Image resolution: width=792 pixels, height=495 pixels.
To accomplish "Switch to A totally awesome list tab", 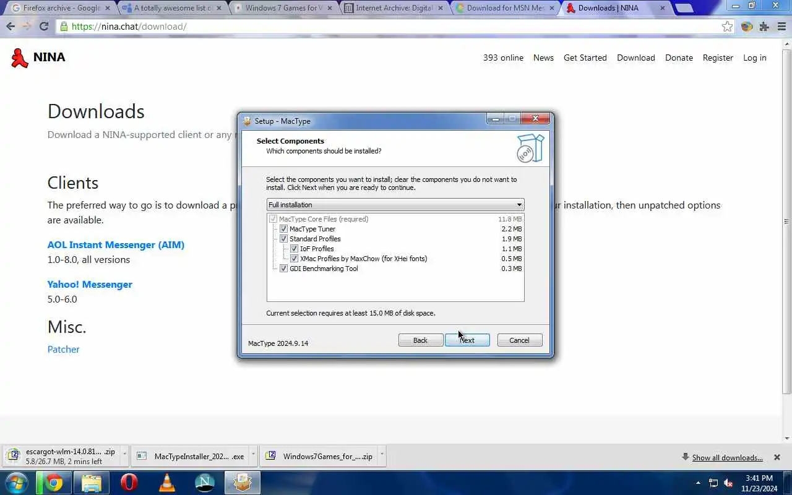I will pyautogui.click(x=172, y=8).
